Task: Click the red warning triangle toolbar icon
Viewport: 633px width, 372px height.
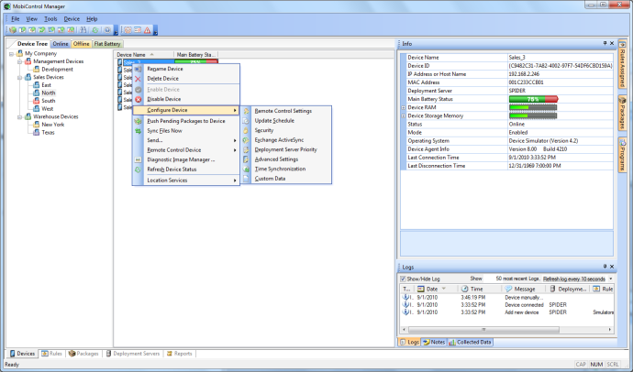Action: 148,30
